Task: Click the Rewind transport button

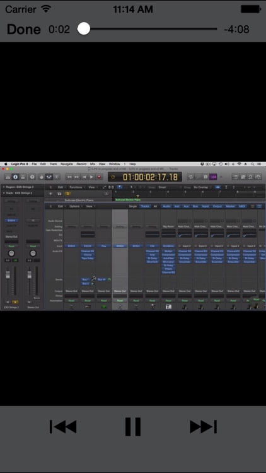Action: pyautogui.click(x=69, y=177)
